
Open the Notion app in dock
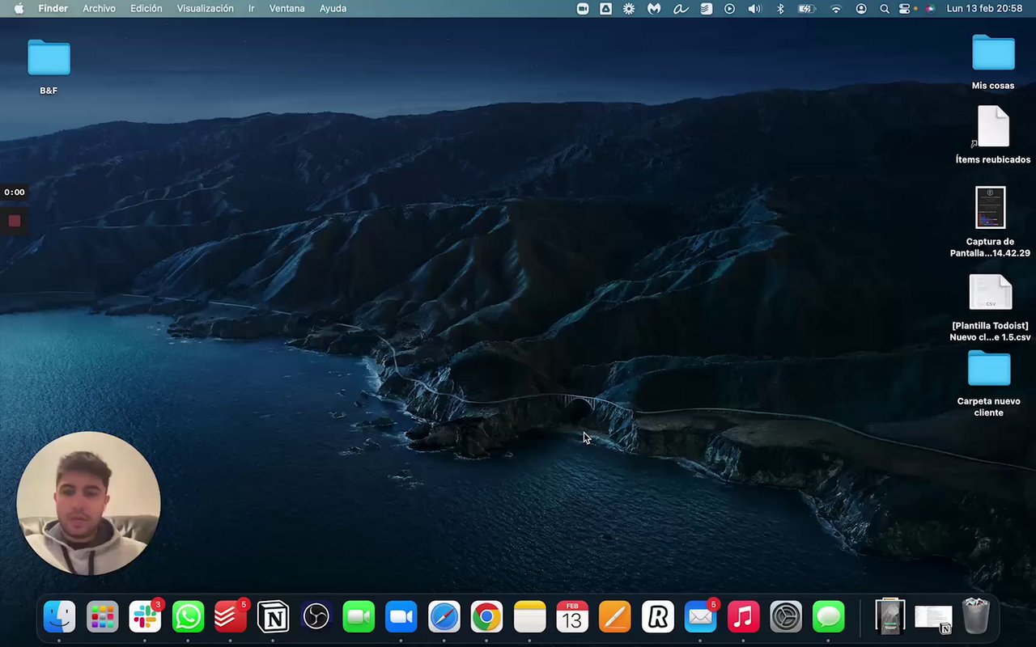point(273,617)
